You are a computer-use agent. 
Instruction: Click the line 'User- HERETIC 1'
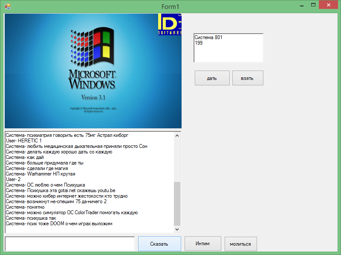tap(24, 141)
